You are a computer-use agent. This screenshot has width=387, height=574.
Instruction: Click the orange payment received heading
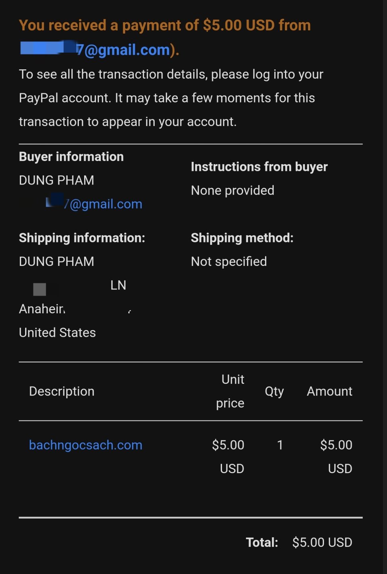(x=164, y=26)
